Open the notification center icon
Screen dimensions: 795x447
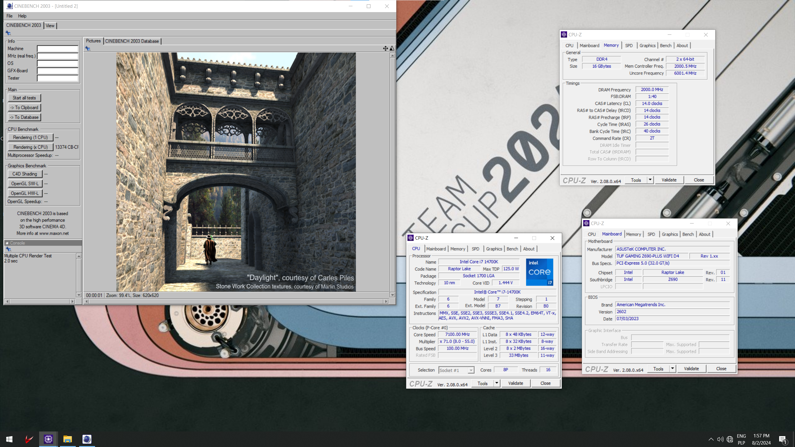(783, 440)
